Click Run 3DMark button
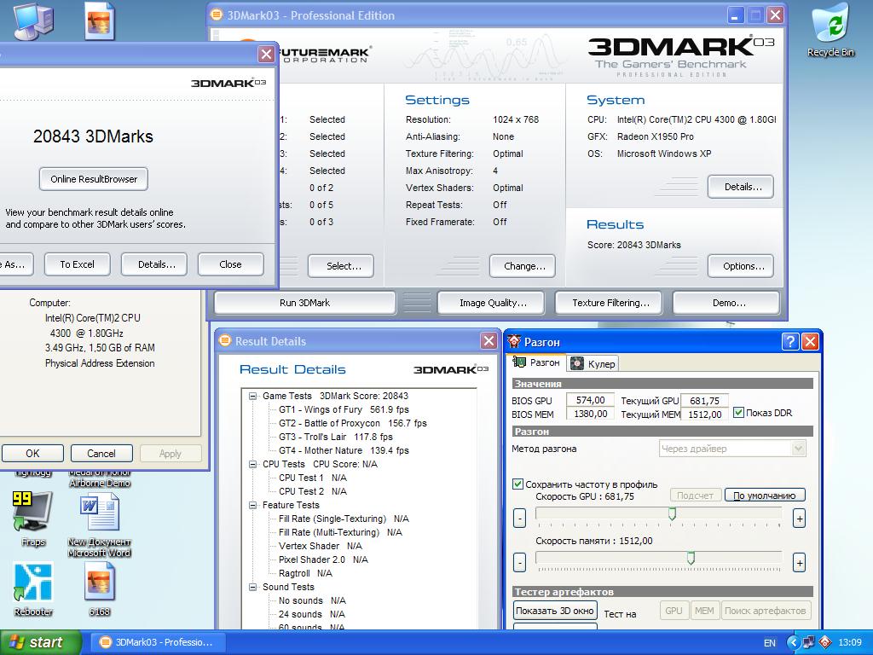Viewport: 873px width, 655px height. (304, 303)
